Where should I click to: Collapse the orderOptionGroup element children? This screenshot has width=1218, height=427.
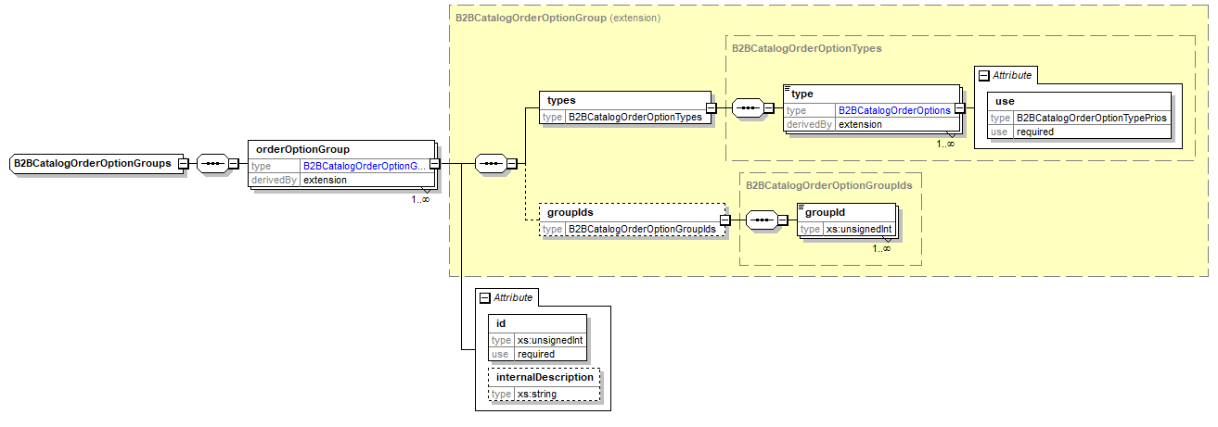(434, 164)
